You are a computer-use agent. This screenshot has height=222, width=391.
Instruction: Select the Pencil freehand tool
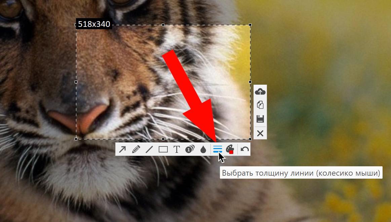(x=136, y=149)
